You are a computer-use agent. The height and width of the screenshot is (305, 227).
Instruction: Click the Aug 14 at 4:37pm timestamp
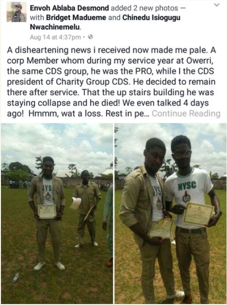coord(55,37)
